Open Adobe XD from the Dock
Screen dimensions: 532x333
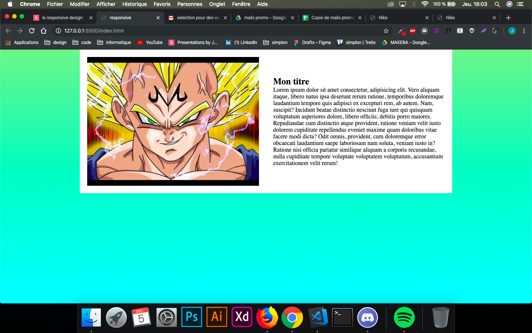242,317
